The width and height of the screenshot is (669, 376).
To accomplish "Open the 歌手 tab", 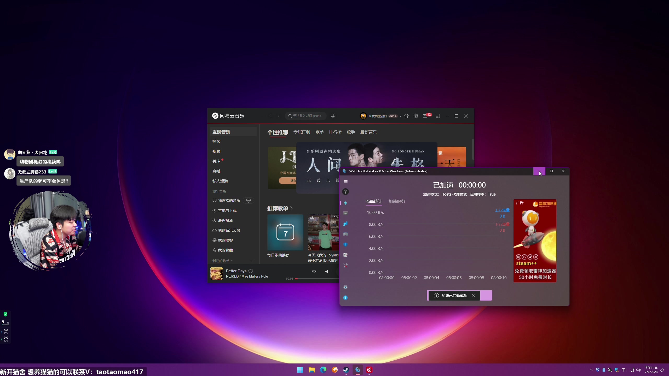I will (351, 132).
